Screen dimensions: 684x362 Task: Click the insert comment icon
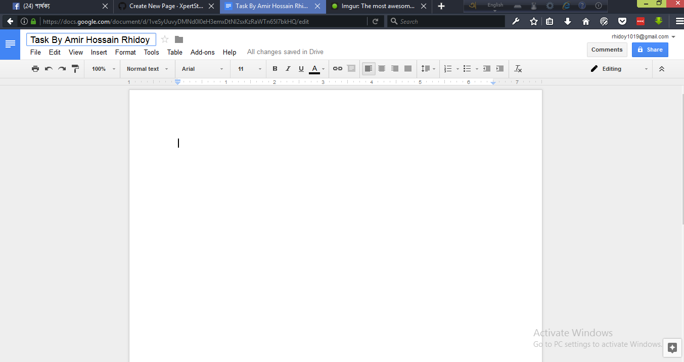tap(351, 69)
